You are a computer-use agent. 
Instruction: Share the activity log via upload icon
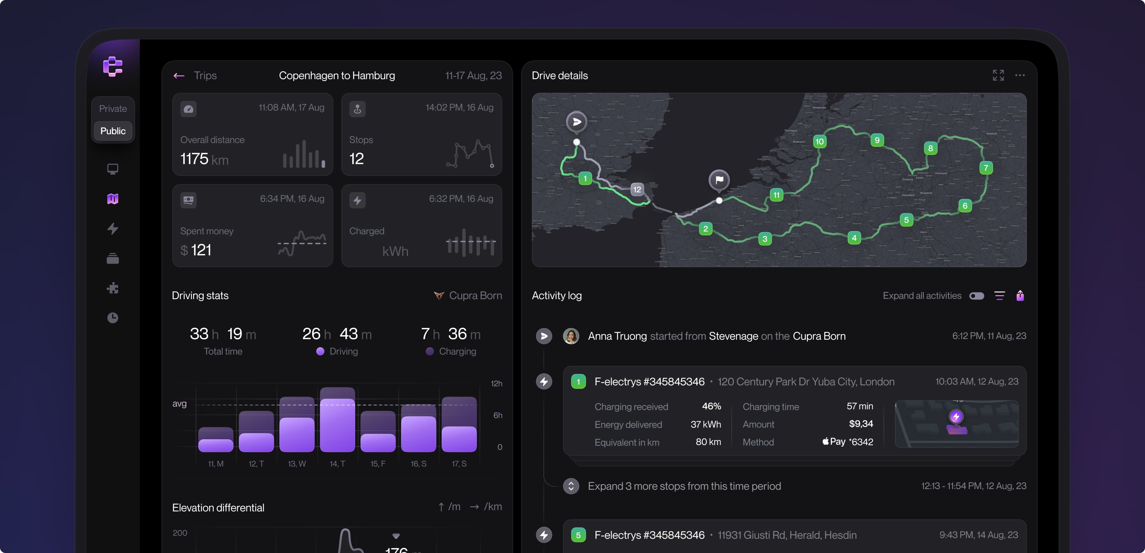point(1021,295)
